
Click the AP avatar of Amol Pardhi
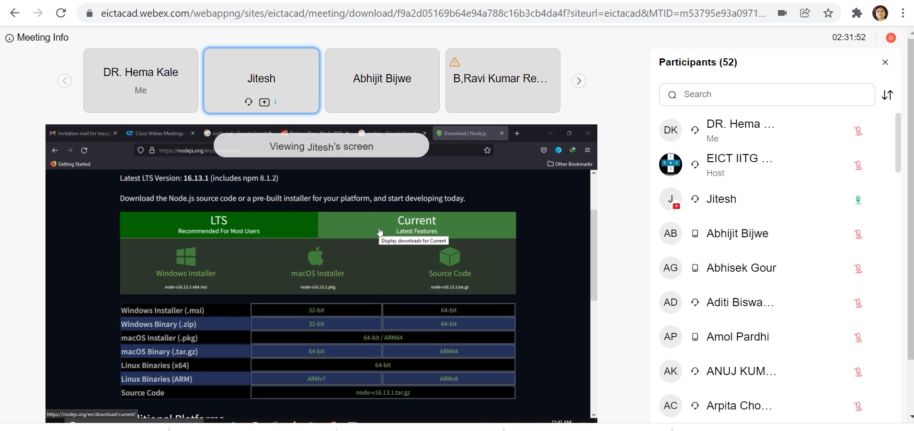click(x=671, y=337)
